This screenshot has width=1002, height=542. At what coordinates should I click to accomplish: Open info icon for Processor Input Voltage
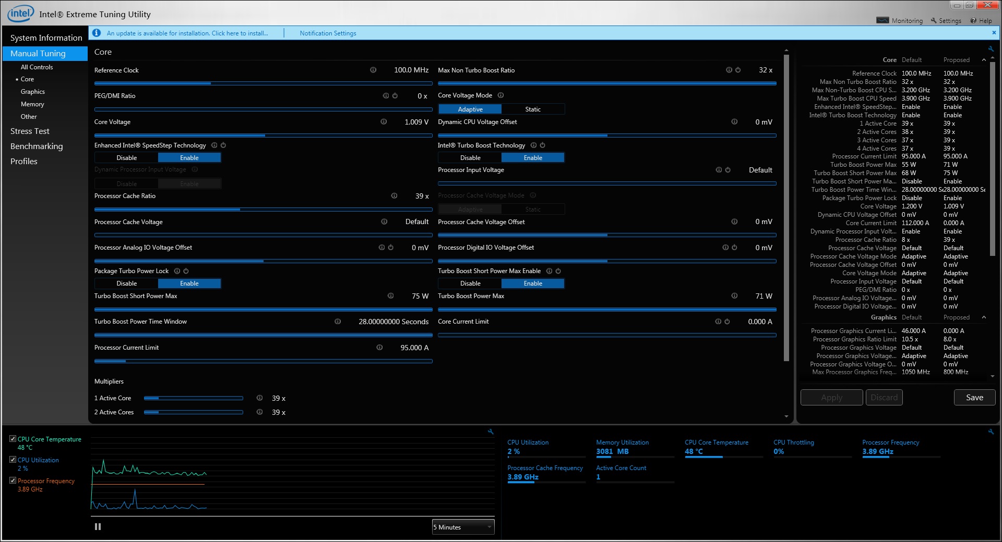point(719,170)
